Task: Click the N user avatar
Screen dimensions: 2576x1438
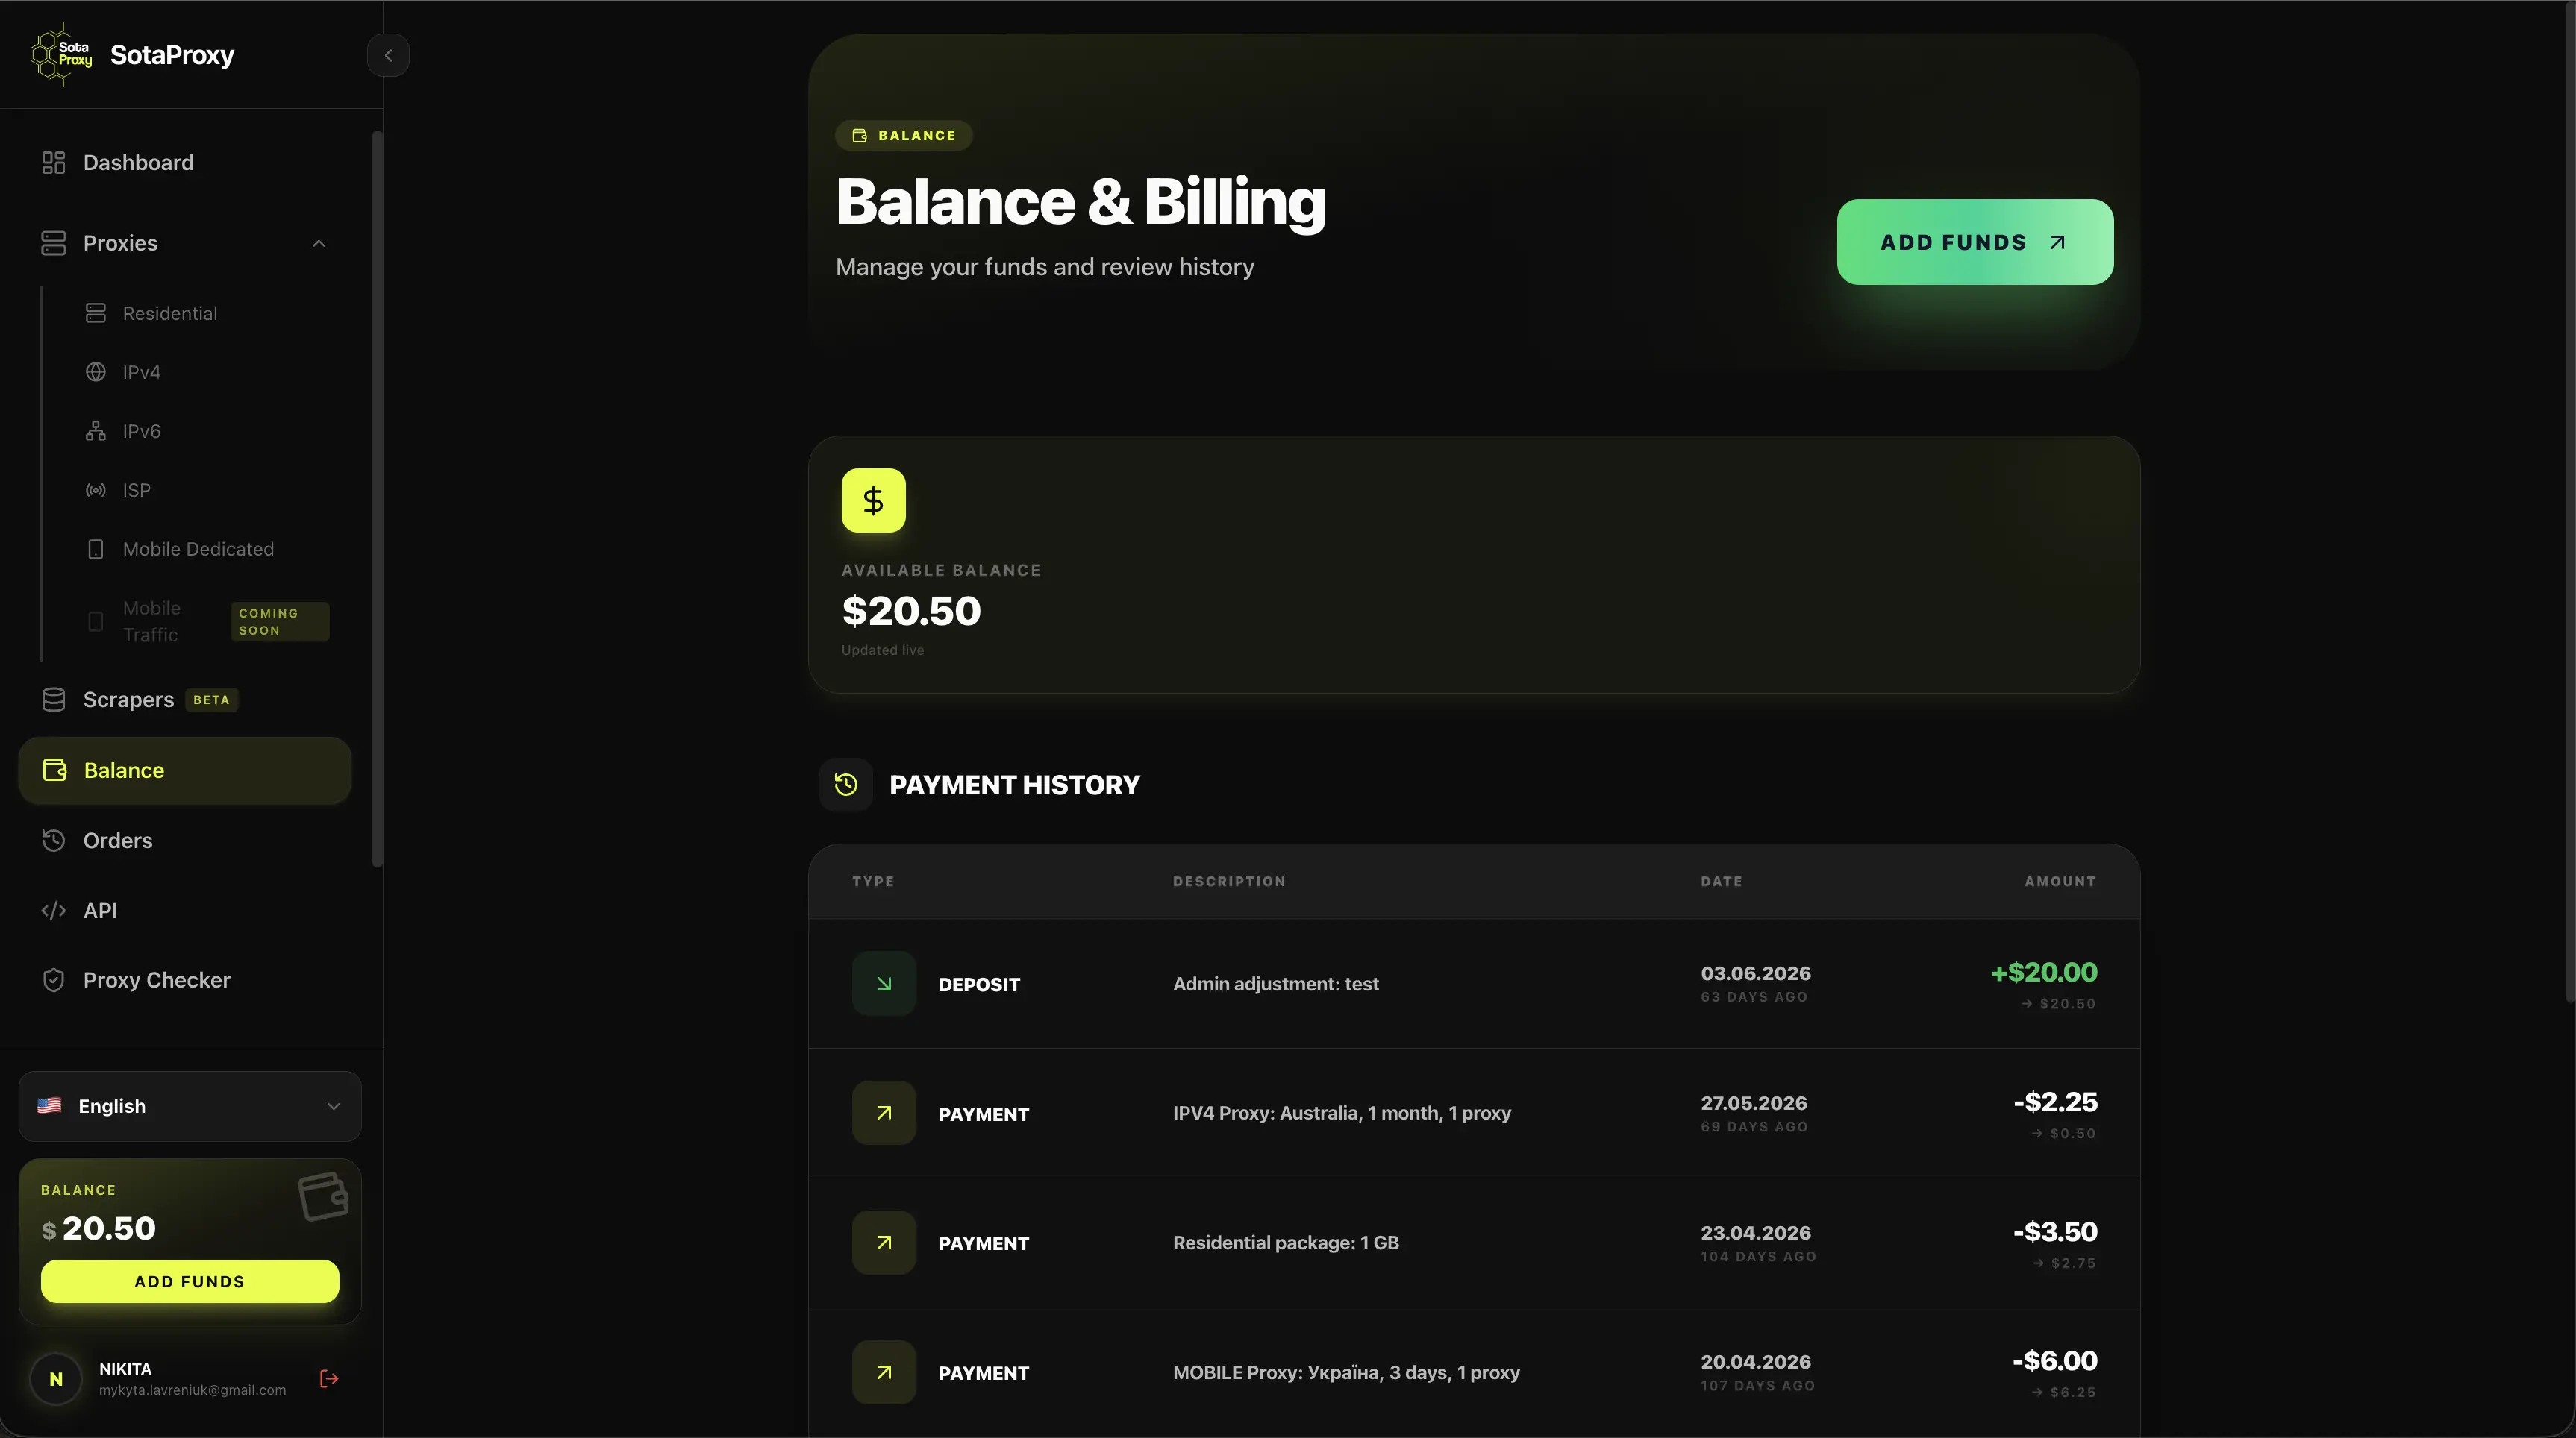Action: [x=56, y=1379]
